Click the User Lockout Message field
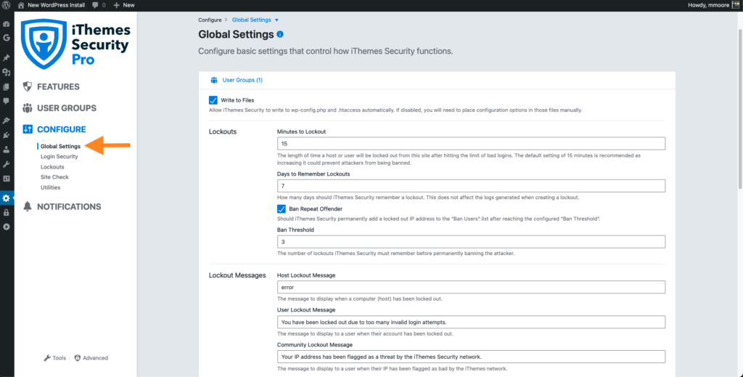Viewport: 743px width, 377px height. pyautogui.click(x=471, y=322)
